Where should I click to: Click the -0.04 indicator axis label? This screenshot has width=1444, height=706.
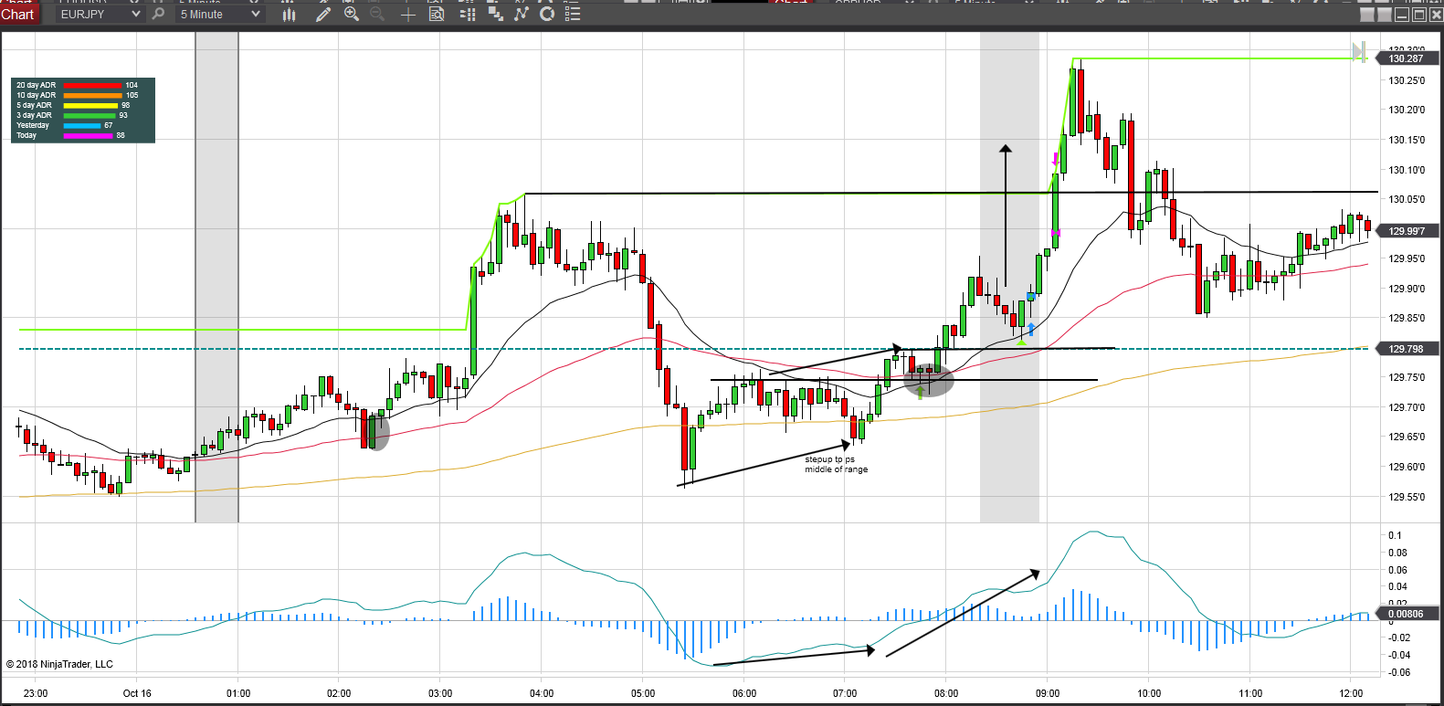[1399, 655]
